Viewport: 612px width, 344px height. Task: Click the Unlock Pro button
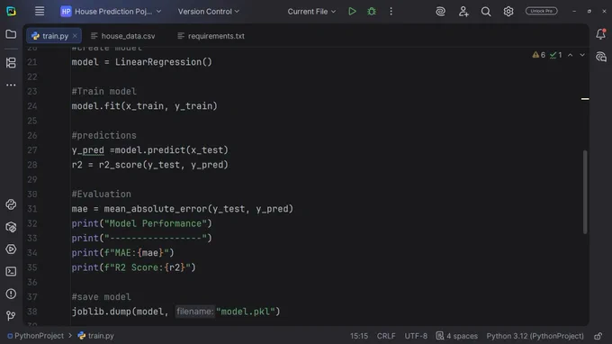click(x=542, y=11)
